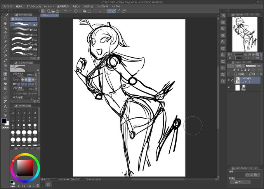Click the brush size input field
This screenshot has width=264, height=189.
(x=30, y=75)
